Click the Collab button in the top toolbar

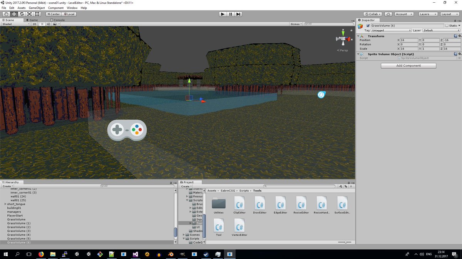pos(372,14)
